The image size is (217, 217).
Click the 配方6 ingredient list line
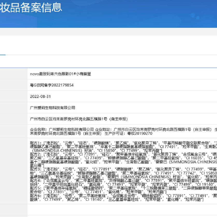[x=123, y=196]
